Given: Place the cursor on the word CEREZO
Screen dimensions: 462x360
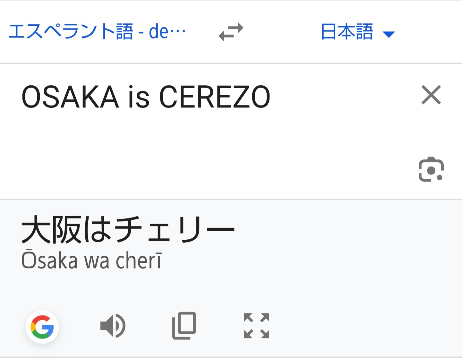Looking at the screenshot, I should (x=215, y=97).
